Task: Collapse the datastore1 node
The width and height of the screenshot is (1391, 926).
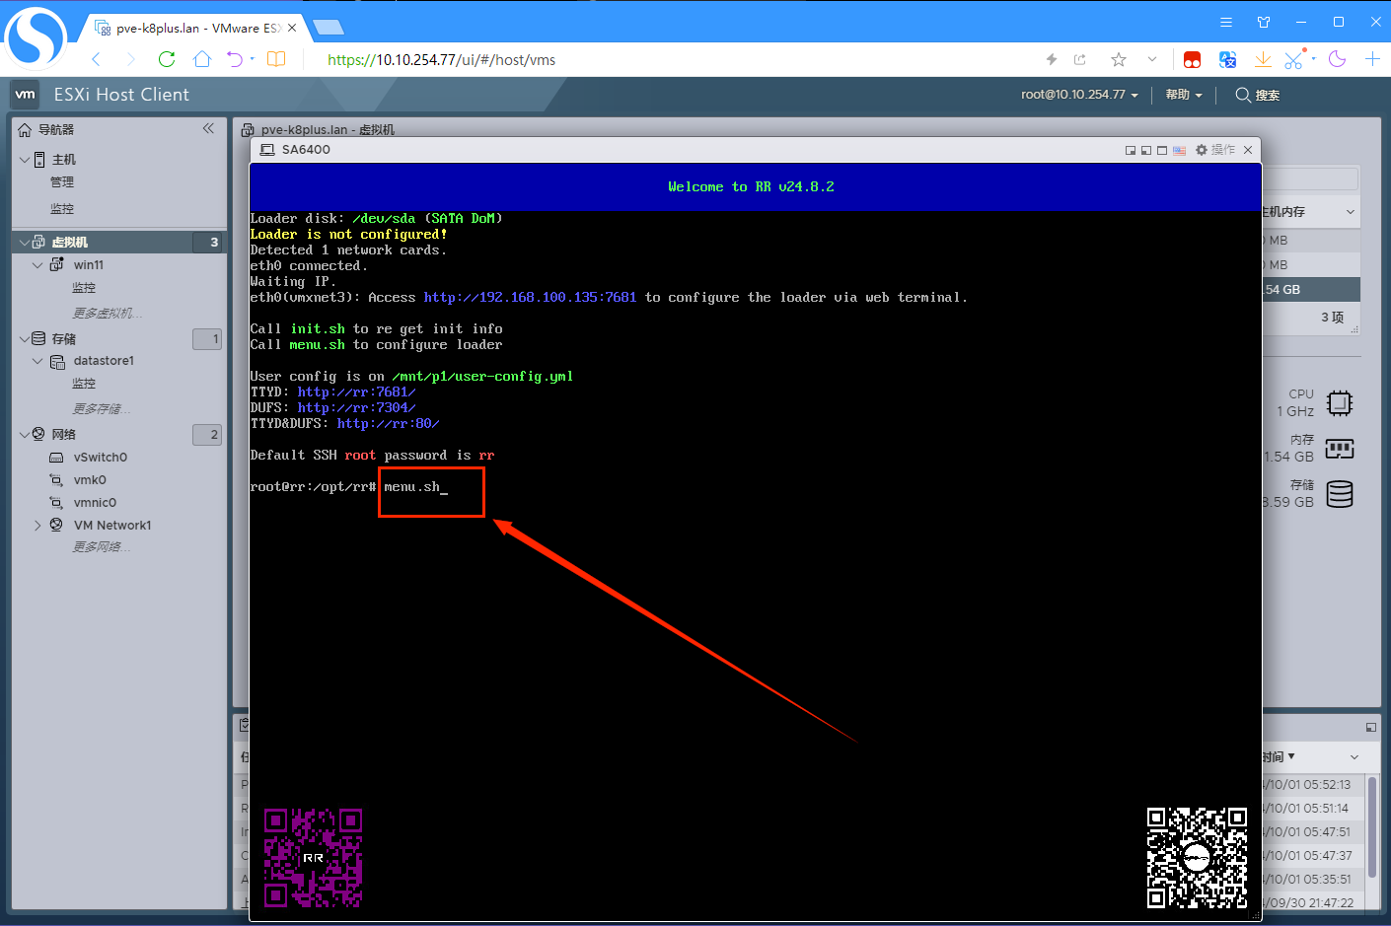Action: point(37,361)
